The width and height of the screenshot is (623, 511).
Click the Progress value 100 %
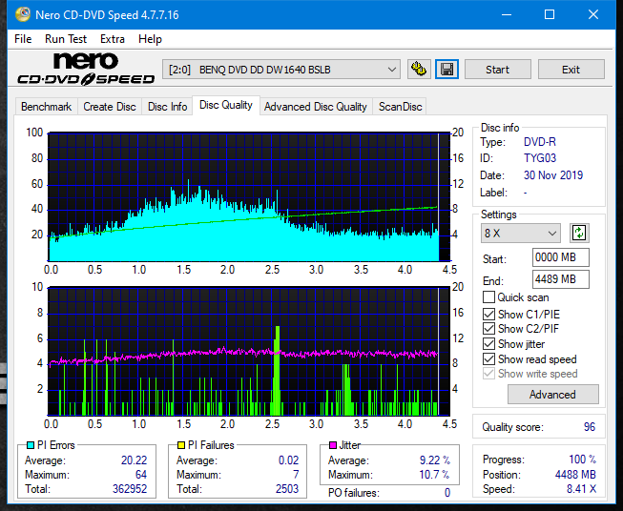point(583,460)
